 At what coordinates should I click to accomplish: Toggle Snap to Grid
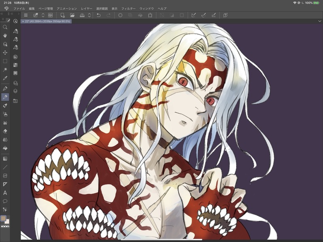[213, 15]
